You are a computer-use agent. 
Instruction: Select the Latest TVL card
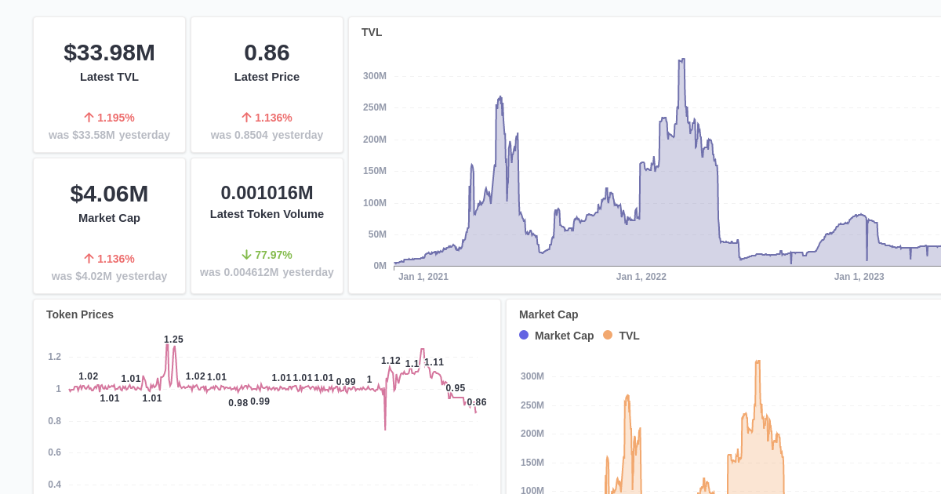click(x=109, y=84)
